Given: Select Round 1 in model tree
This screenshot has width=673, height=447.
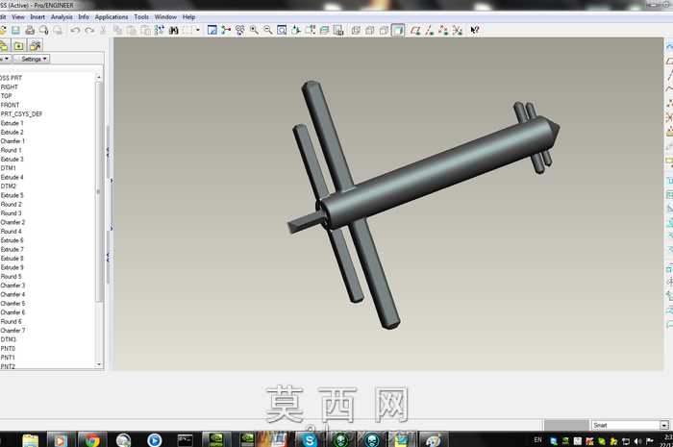Looking at the screenshot, I should tap(11, 150).
